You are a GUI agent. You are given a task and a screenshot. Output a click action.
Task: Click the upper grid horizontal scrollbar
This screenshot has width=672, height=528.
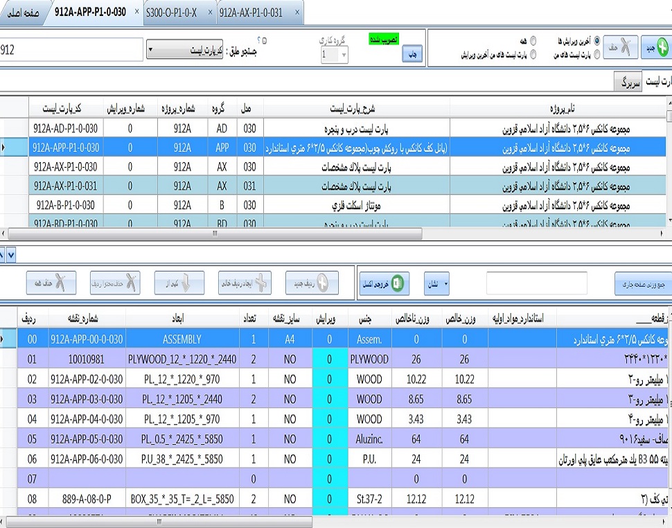pos(214,234)
